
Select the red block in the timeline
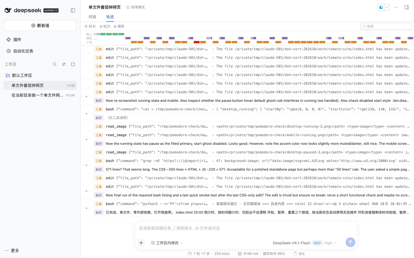pos(196,42)
